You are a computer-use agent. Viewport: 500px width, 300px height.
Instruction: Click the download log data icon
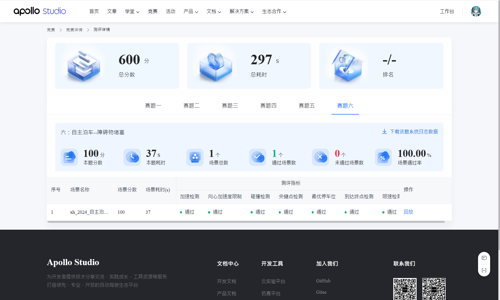(384, 132)
